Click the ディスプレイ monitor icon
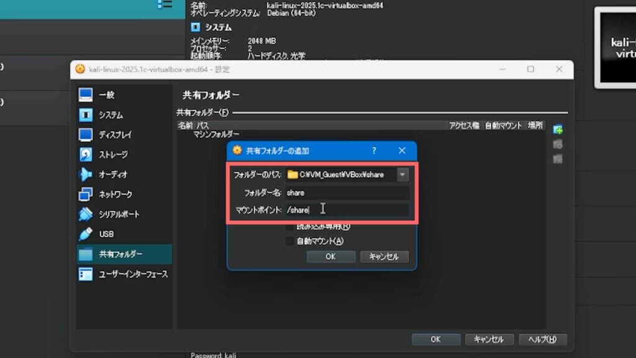Image resolution: width=636 pixels, height=358 pixels. point(86,135)
